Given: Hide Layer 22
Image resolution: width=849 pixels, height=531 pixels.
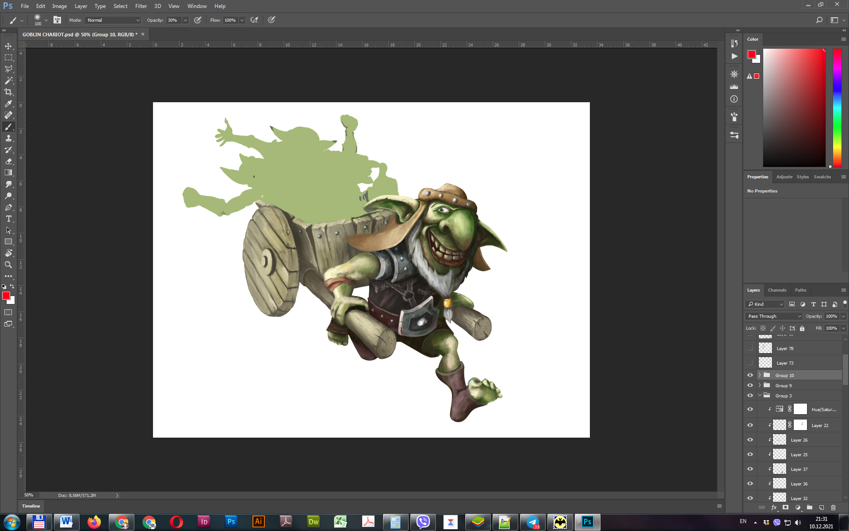Looking at the screenshot, I should pyautogui.click(x=750, y=425).
